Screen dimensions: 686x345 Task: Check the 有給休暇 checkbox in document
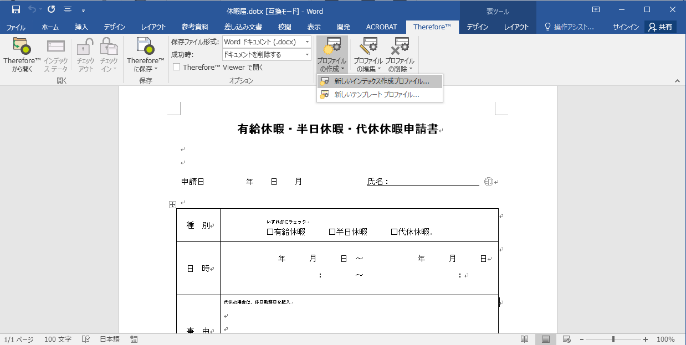point(270,232)
